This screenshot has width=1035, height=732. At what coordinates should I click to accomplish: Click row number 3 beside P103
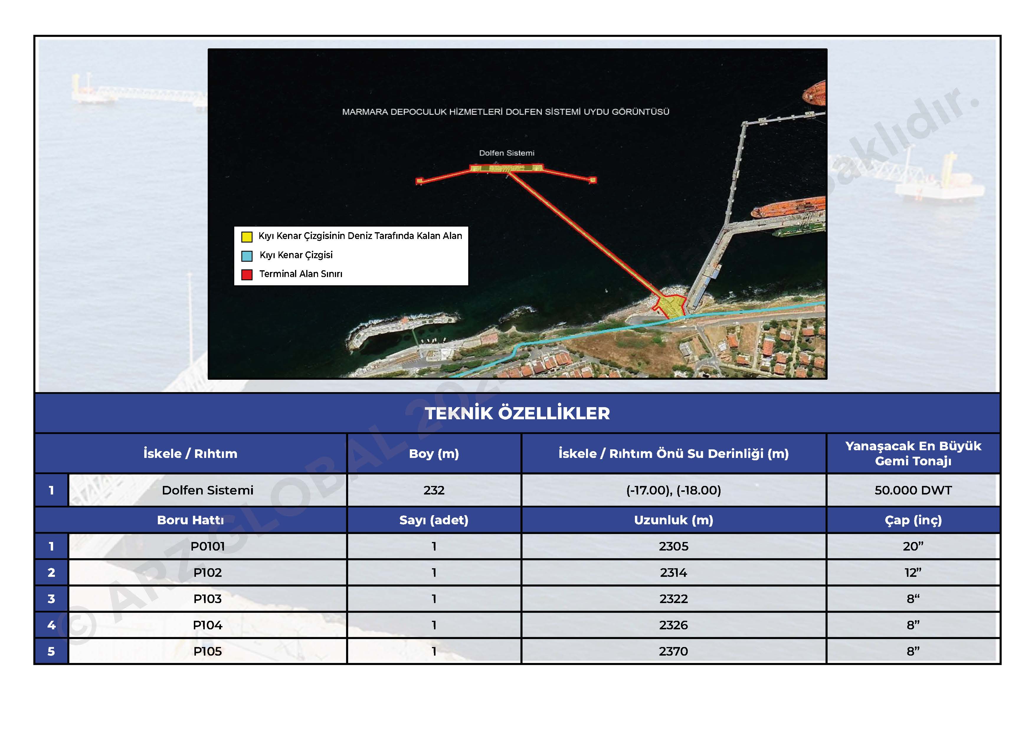pos(51,599)
